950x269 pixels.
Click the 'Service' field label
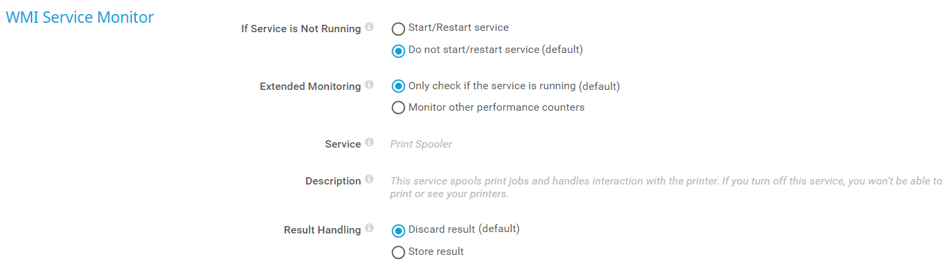[343, 144]
